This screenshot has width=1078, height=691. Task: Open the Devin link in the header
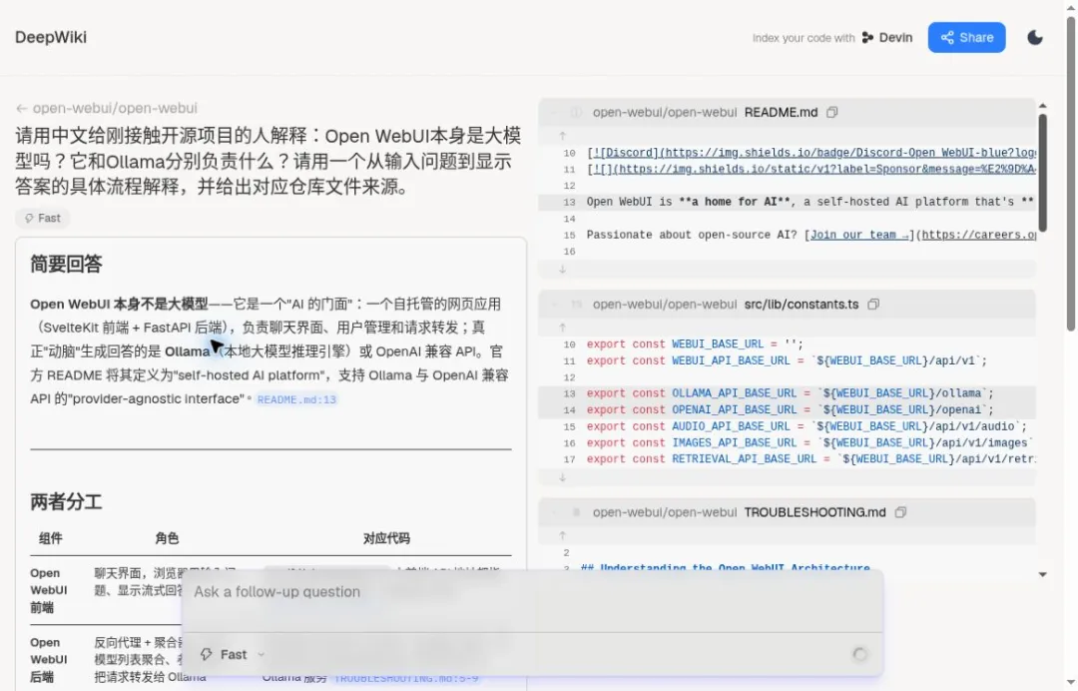coord(887,38)
